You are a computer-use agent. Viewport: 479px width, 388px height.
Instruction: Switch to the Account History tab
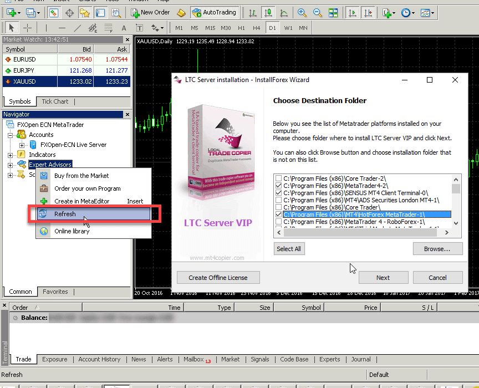click(99, 359)
